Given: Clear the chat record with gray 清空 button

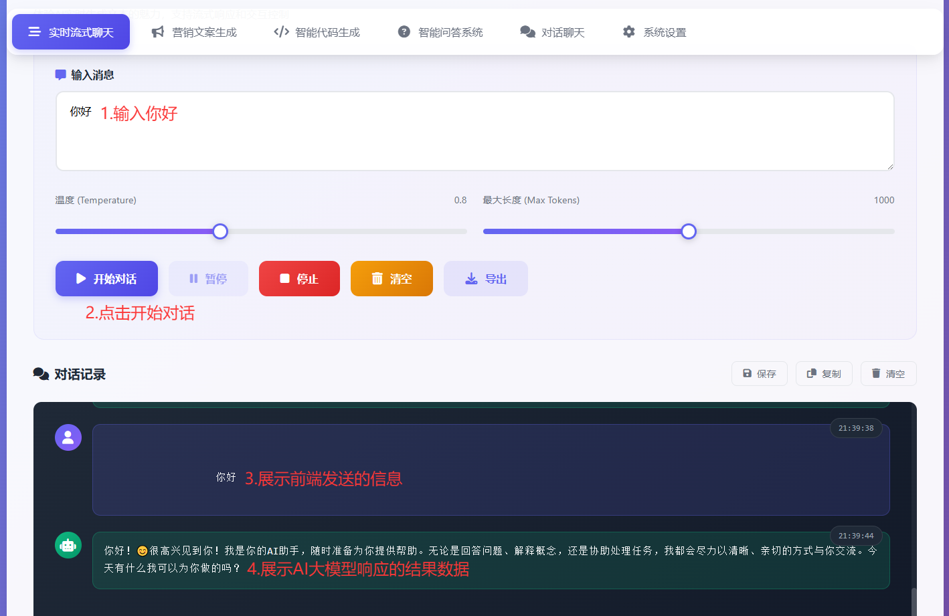Looking at the screenshot, I should [x=888, y=374].
